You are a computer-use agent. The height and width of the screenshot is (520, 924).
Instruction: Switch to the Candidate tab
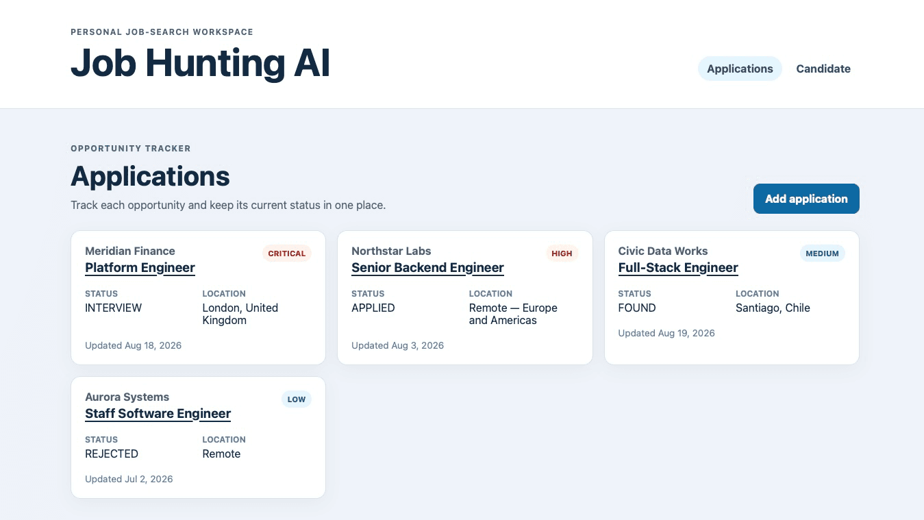(823, 69)
